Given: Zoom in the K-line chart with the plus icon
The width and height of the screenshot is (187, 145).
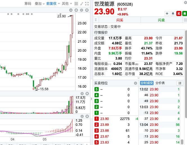Looking at the screenshot, I should click(76, 10).
